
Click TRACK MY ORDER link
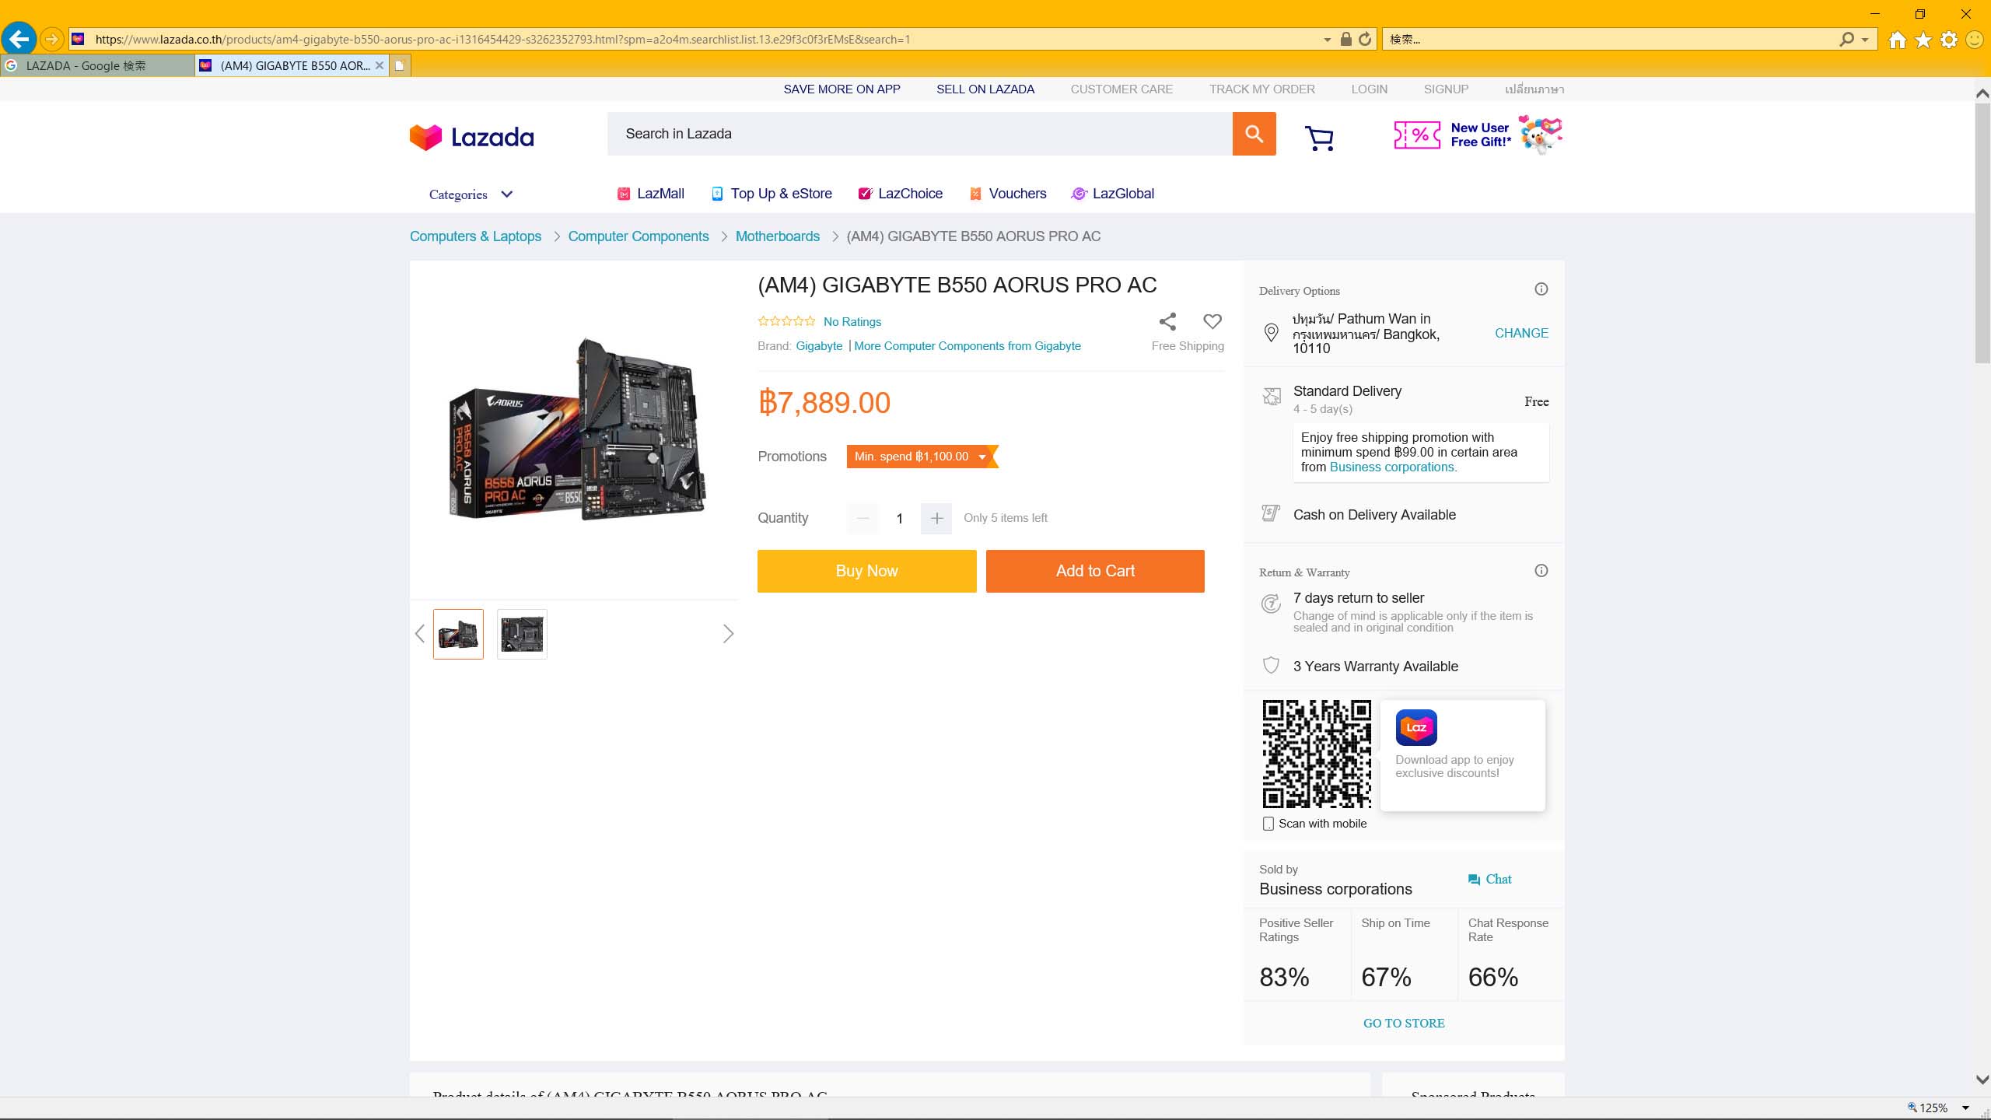(1261, 89)
